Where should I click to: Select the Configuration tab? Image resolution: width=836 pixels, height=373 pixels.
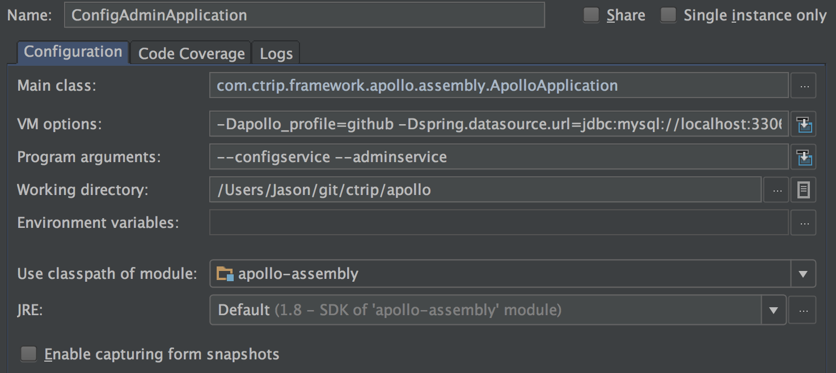[72, 51]
